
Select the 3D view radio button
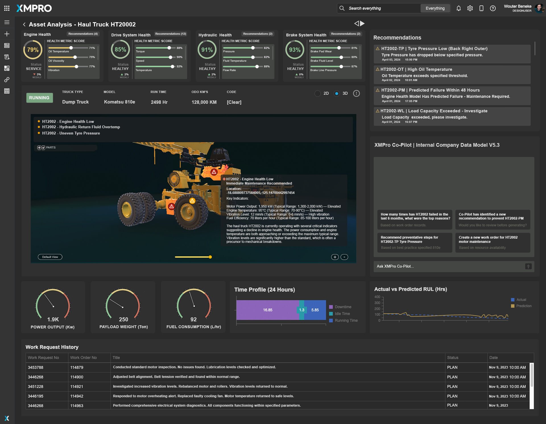click(x=336, y=93)
